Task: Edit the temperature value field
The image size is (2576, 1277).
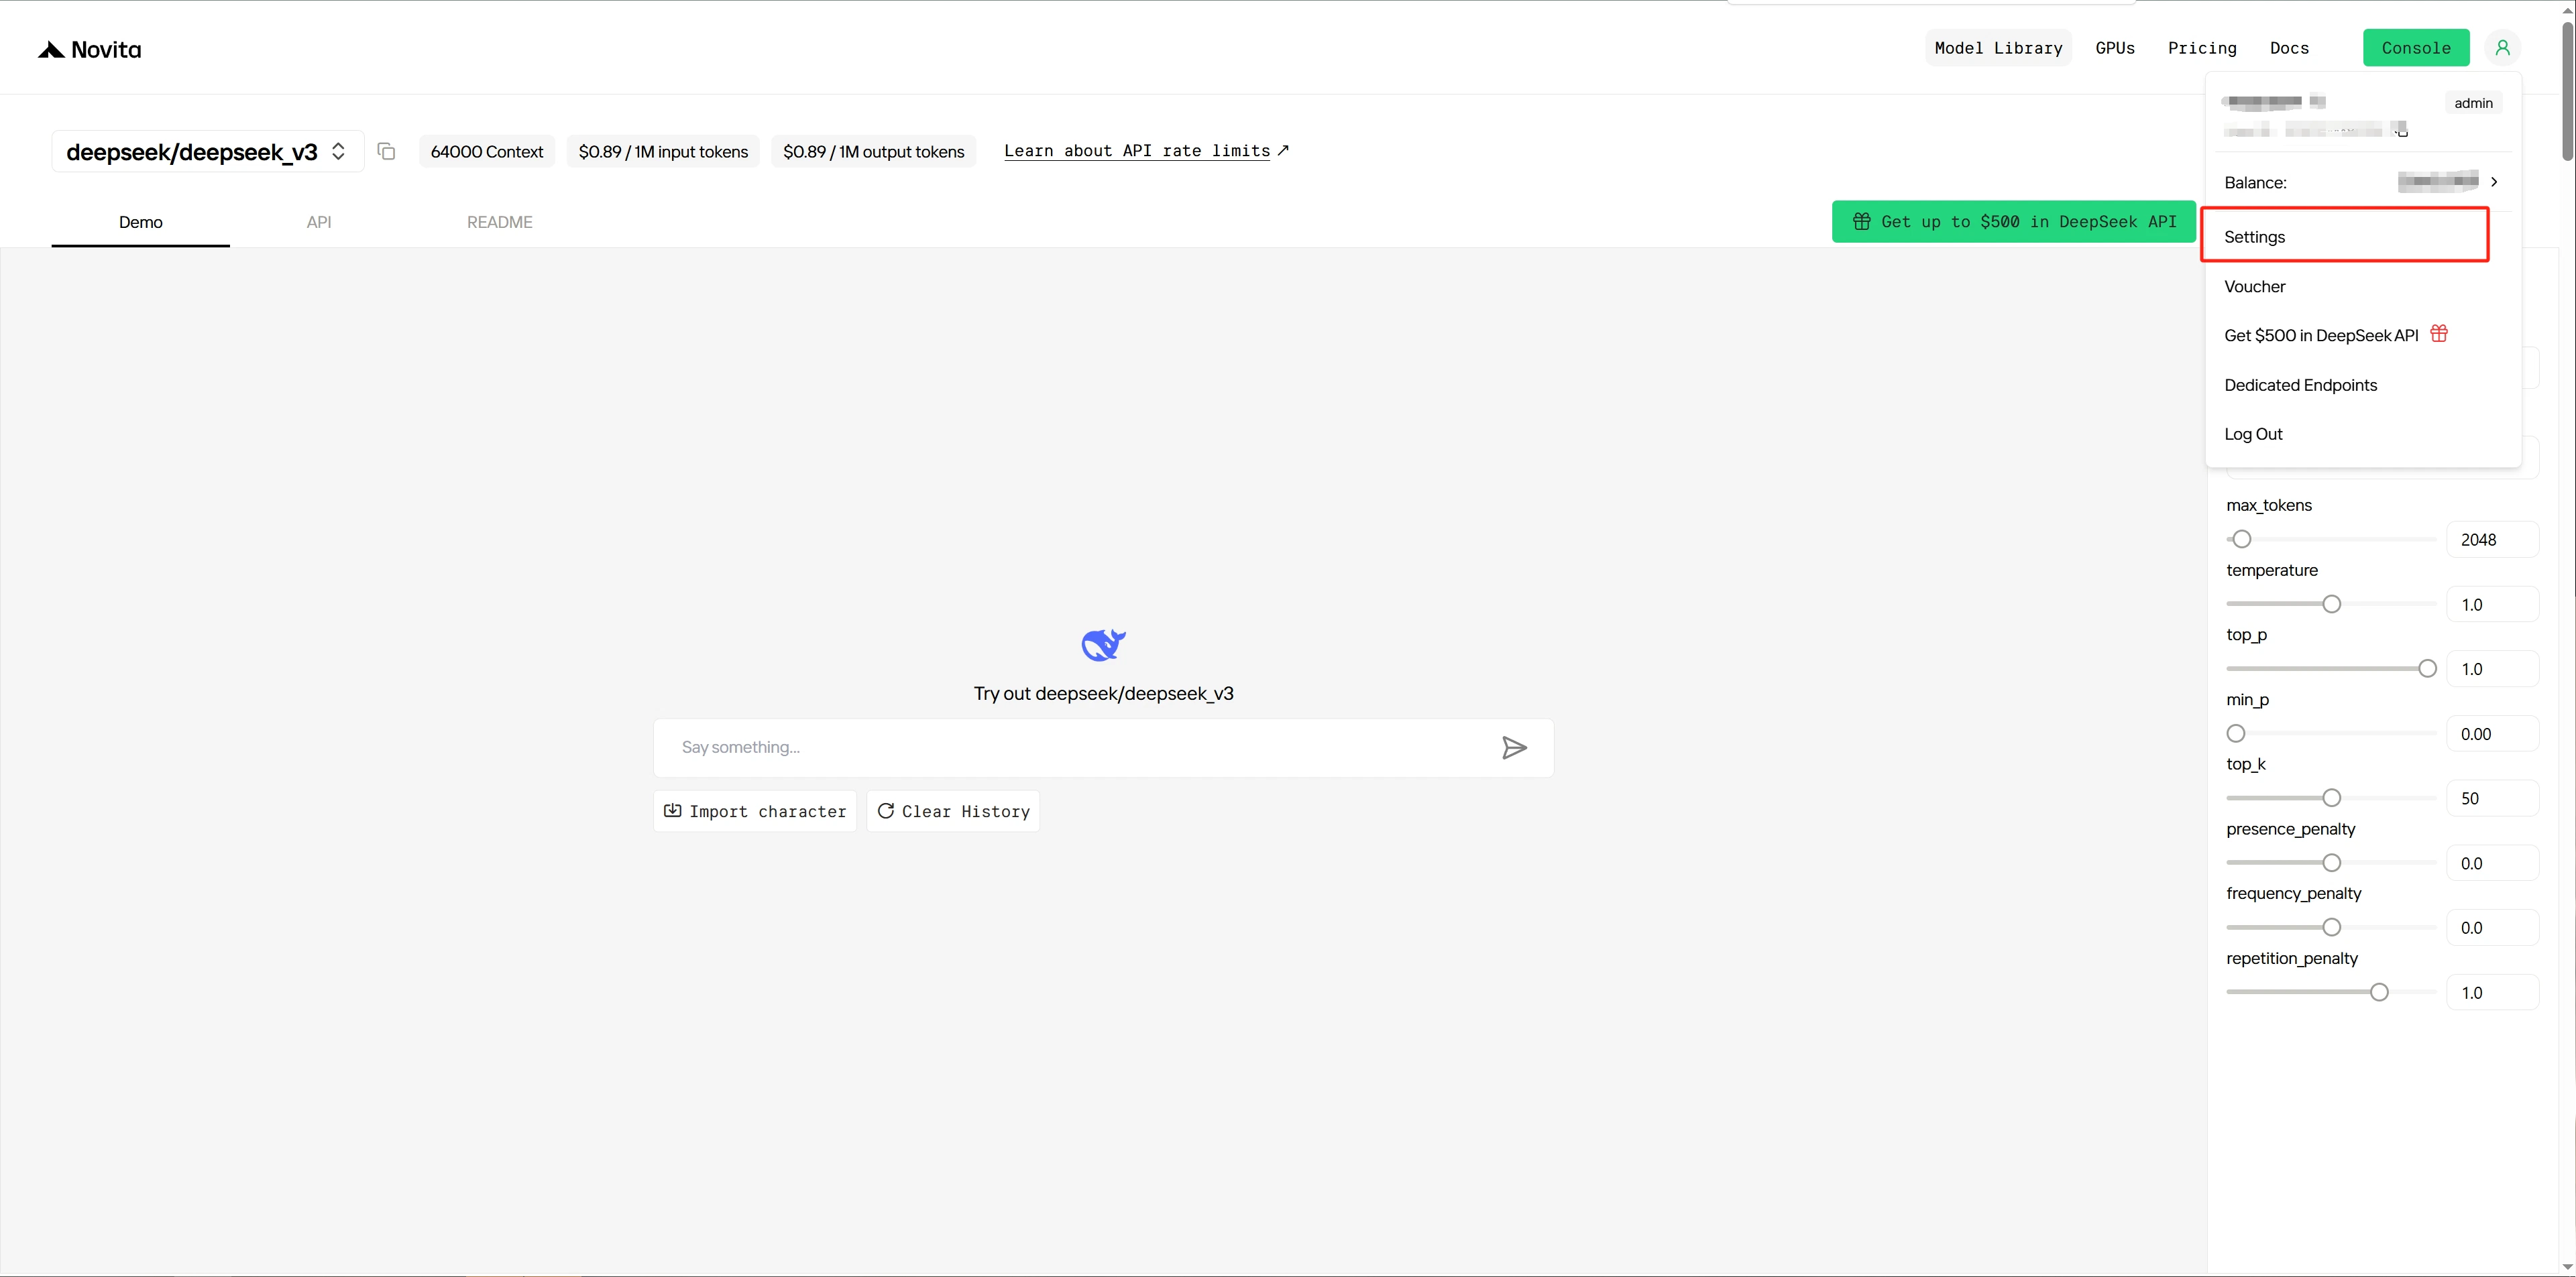Action: tap(2492, 605)
